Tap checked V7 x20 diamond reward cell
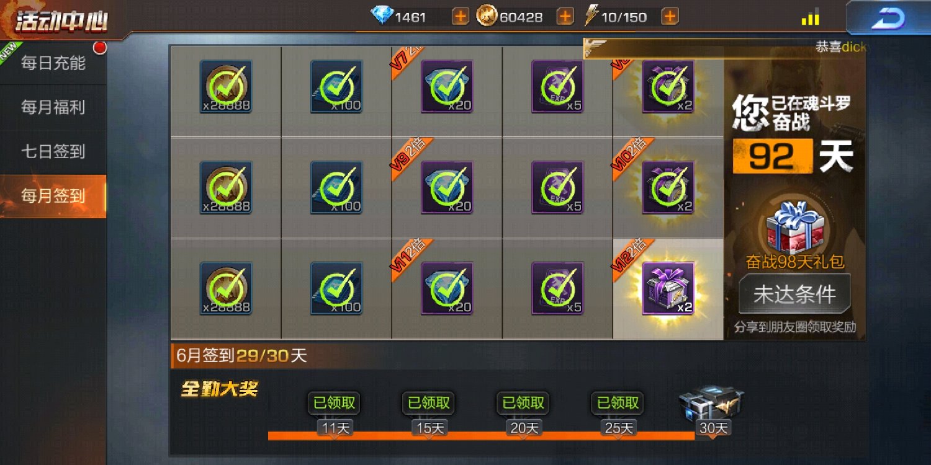 click(x=447, y=87)
